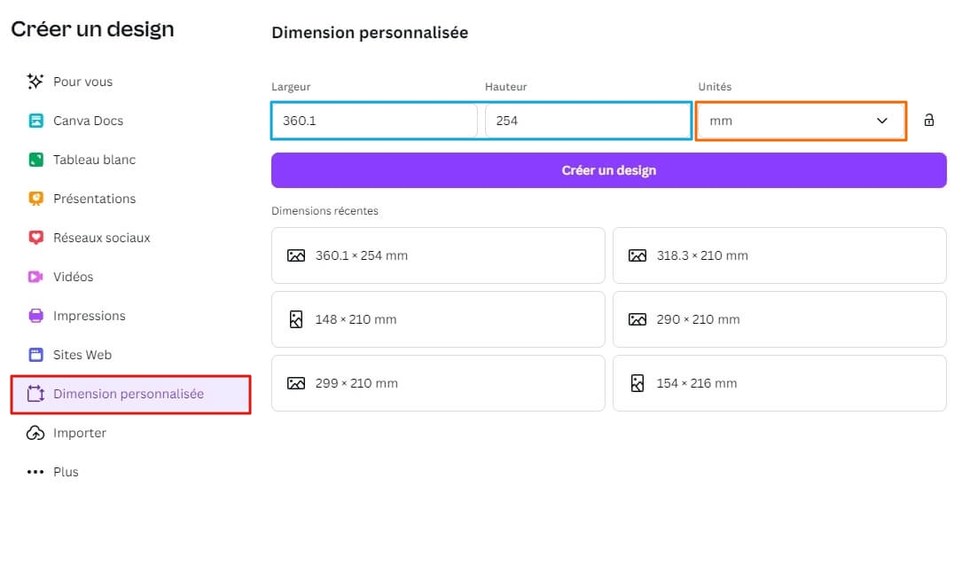Screen dimensions: 962x565
Task: Choose Tableau blanc from the sidebar
Action: (x=130, y=161)
